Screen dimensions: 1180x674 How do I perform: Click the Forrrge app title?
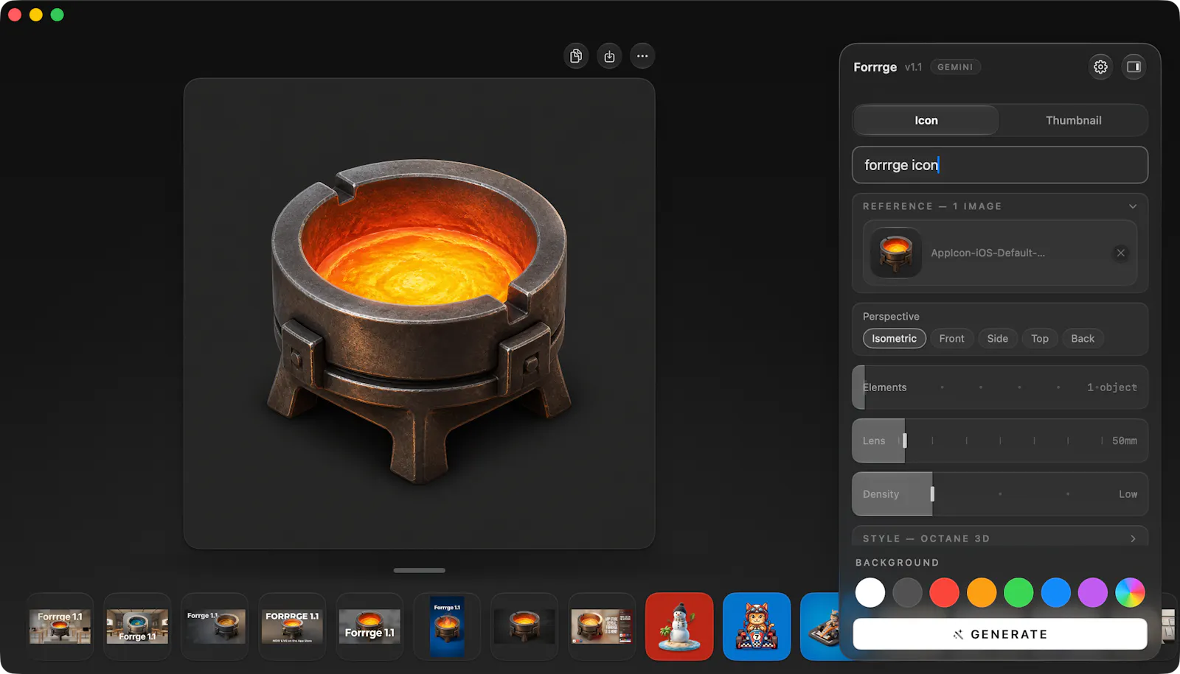point(875,67)
